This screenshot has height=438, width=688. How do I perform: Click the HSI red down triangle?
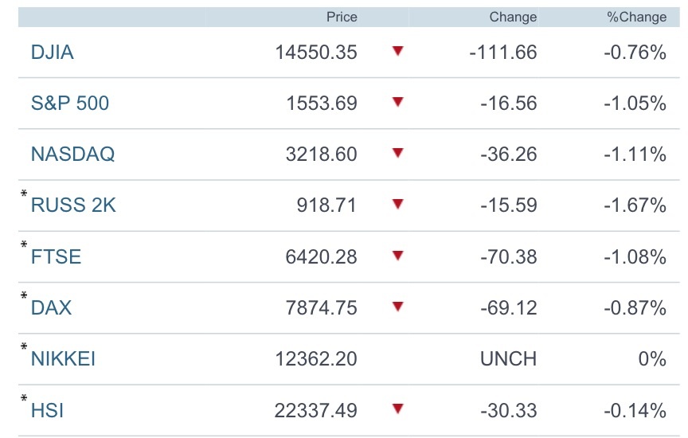(398, 409)
